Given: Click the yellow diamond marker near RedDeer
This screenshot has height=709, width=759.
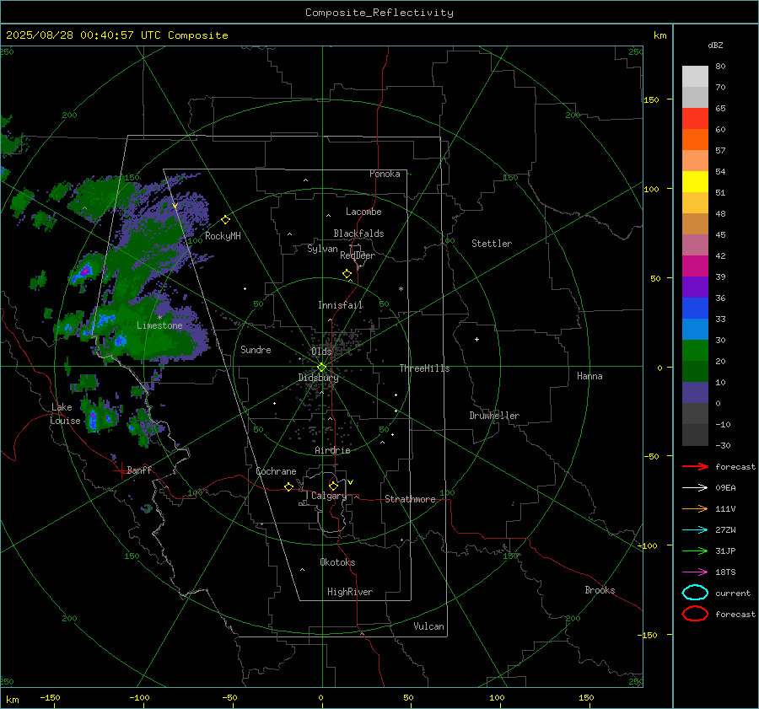Looking at the screenshot, I should pos(347,274).
